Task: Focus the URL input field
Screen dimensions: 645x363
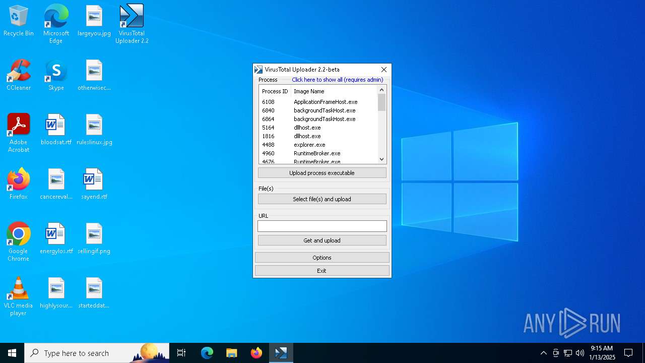Action: pos(322,226)
